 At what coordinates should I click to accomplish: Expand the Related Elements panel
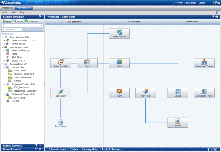click(x=40, y=145)
